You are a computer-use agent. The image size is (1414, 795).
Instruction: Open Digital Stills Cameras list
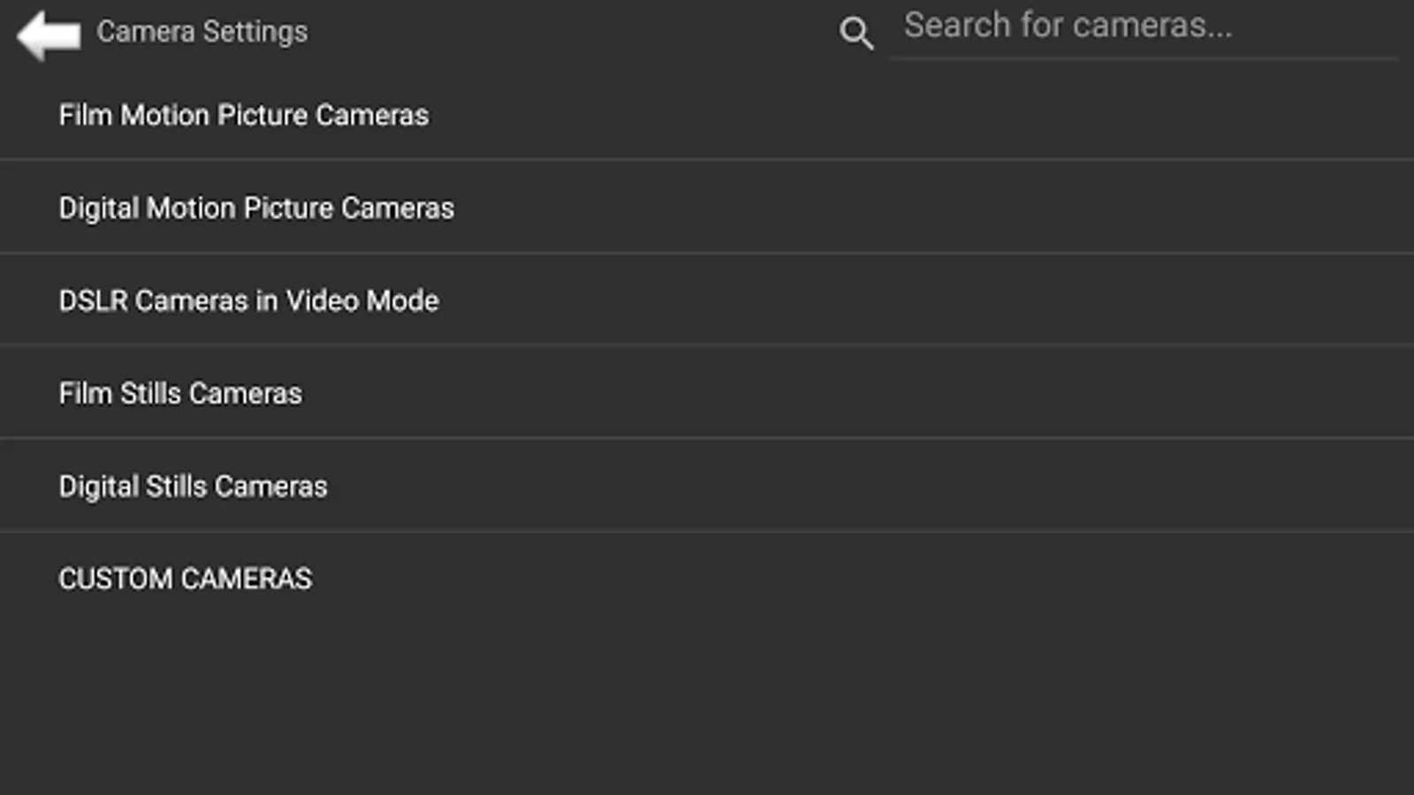click(193, 487)
